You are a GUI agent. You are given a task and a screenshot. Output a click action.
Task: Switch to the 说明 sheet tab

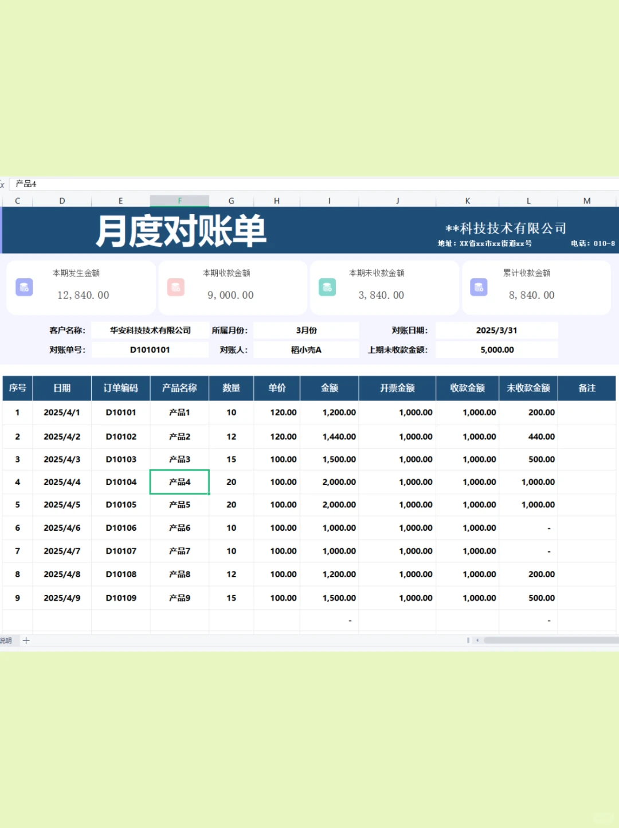[6, 640]
